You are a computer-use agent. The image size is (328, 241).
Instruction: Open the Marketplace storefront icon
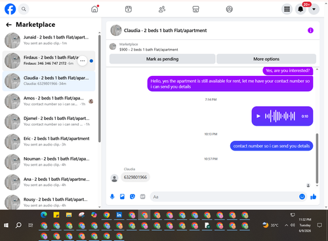click(x=195, y=9)
